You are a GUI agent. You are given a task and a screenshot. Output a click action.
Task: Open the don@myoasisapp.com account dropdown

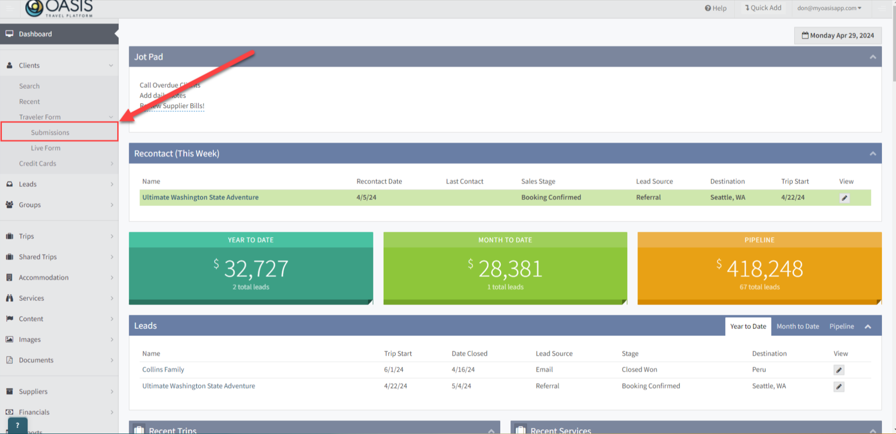pyautogui.click(x=829, y=8)
